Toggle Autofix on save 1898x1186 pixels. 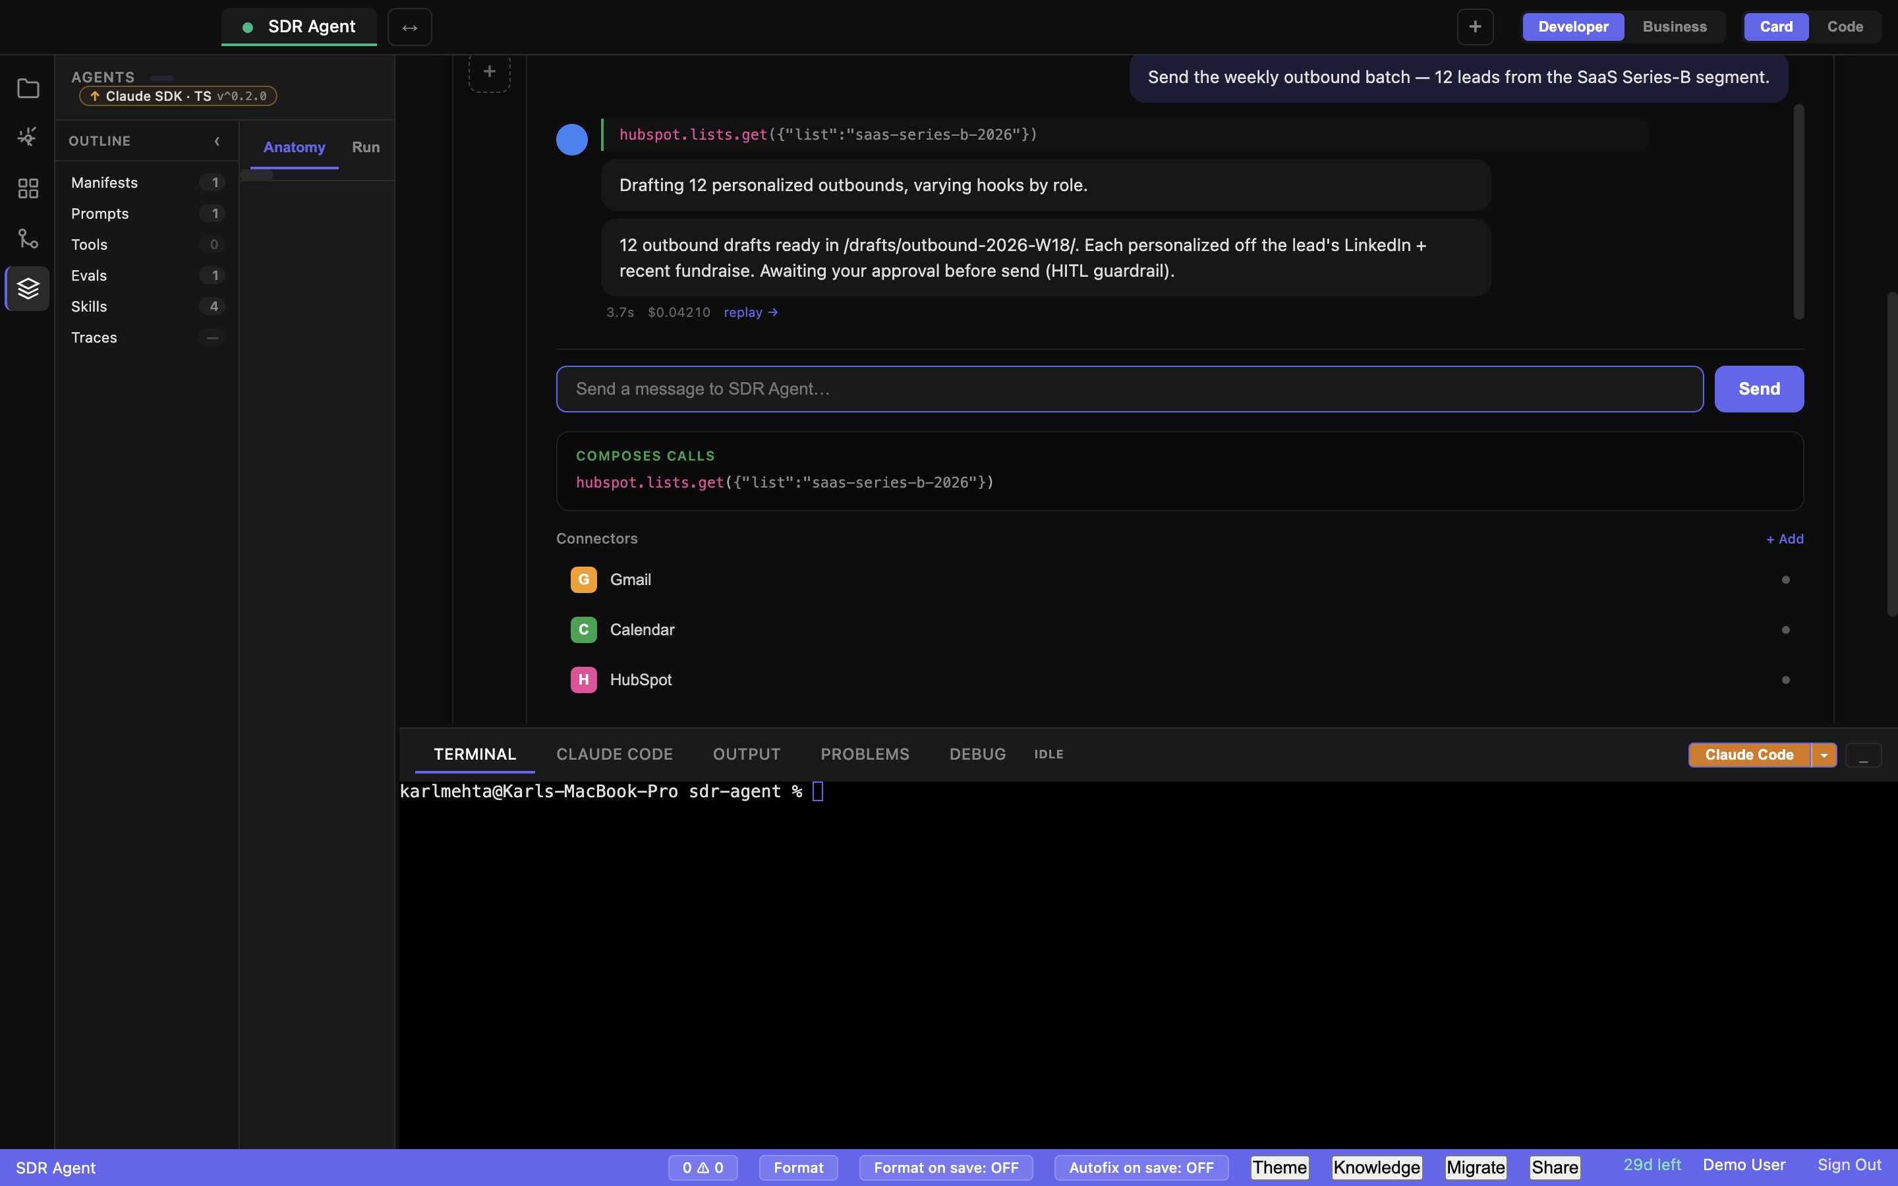(x=1141, y=1168)
